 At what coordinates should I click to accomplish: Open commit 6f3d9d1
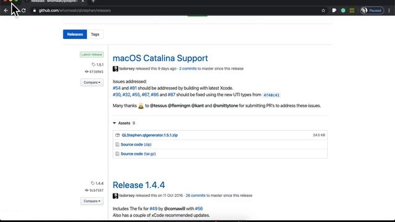(94, 72)
